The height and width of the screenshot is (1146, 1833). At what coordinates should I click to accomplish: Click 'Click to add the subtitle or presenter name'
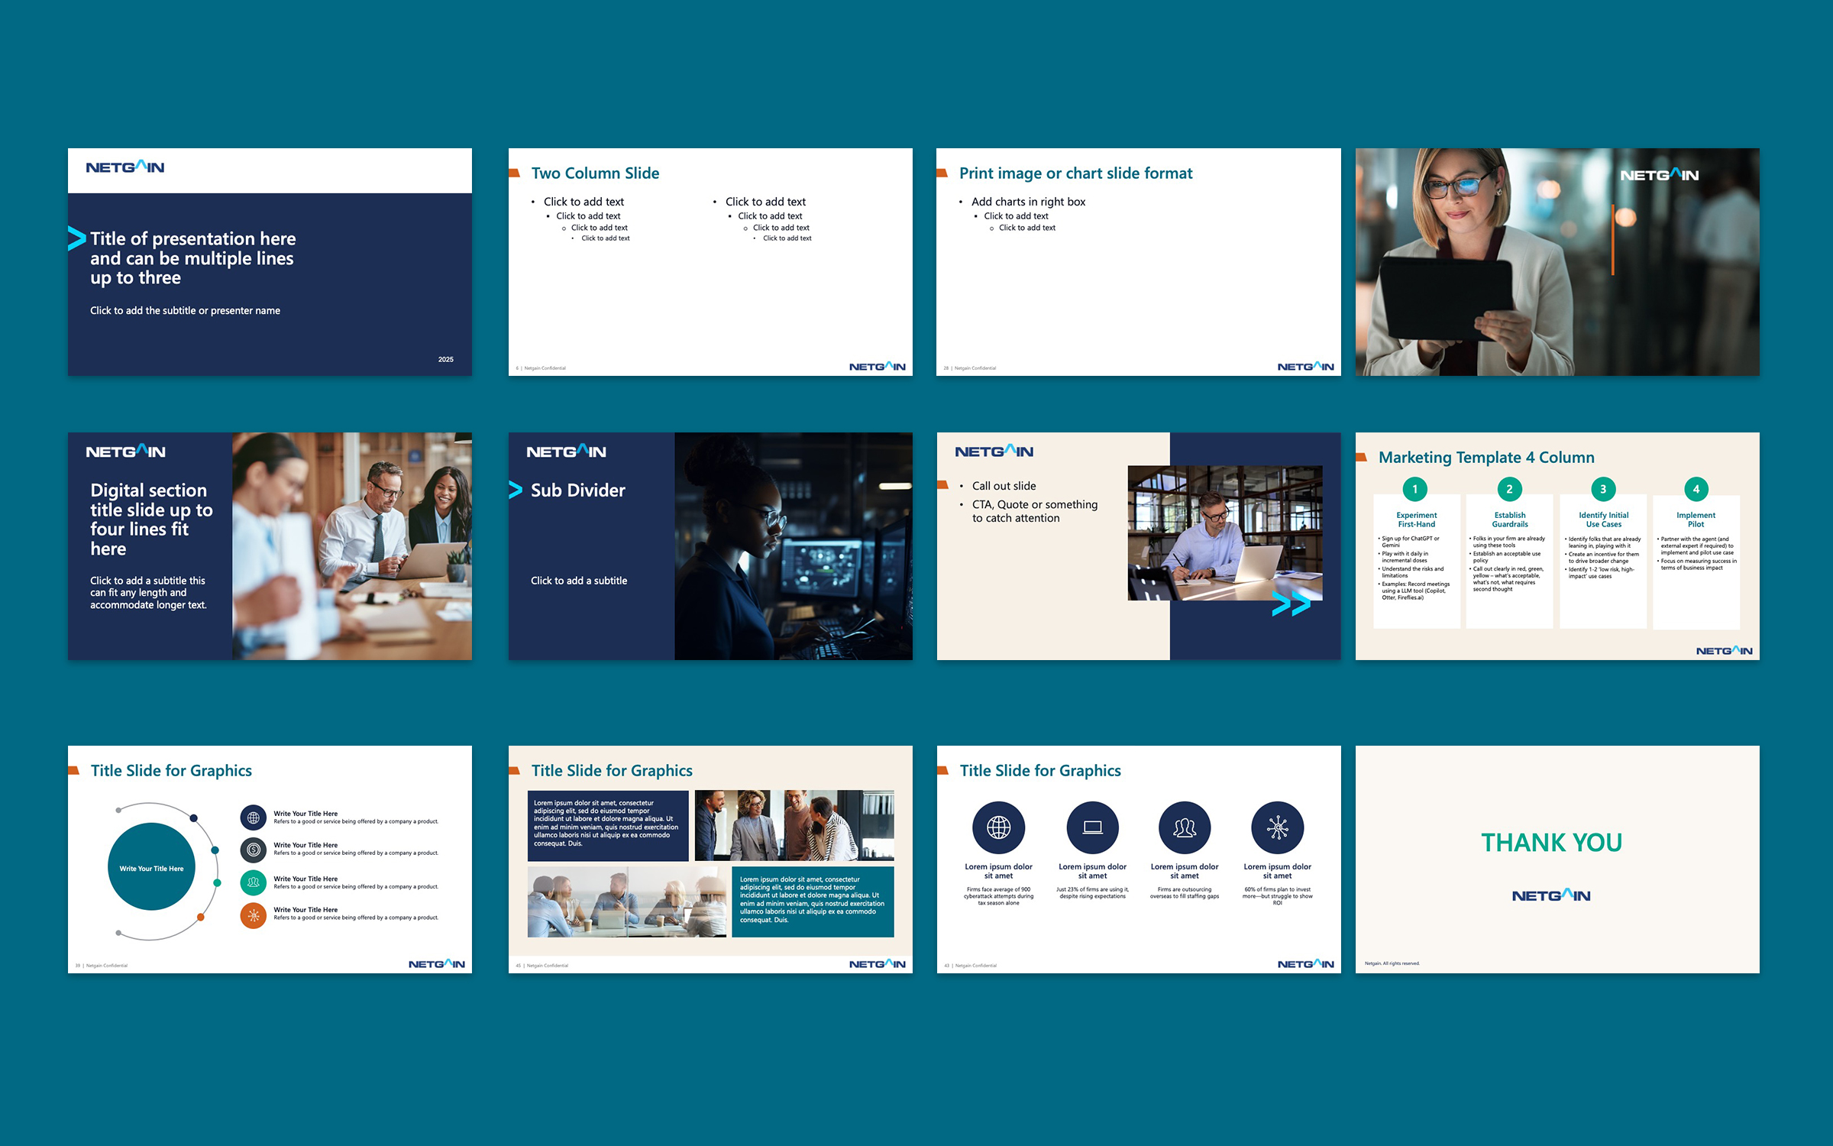pyautogui.click(x=185, y=310)
